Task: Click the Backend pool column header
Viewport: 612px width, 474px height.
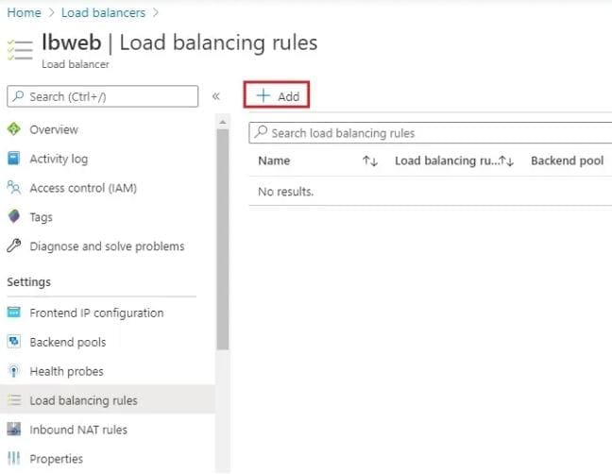Action: (x=567, y=161)
